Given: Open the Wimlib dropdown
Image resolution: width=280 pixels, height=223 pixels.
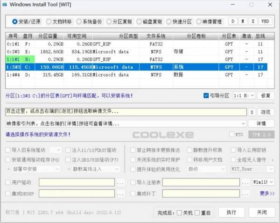Looking at the screenshot, I should point(263,182).
